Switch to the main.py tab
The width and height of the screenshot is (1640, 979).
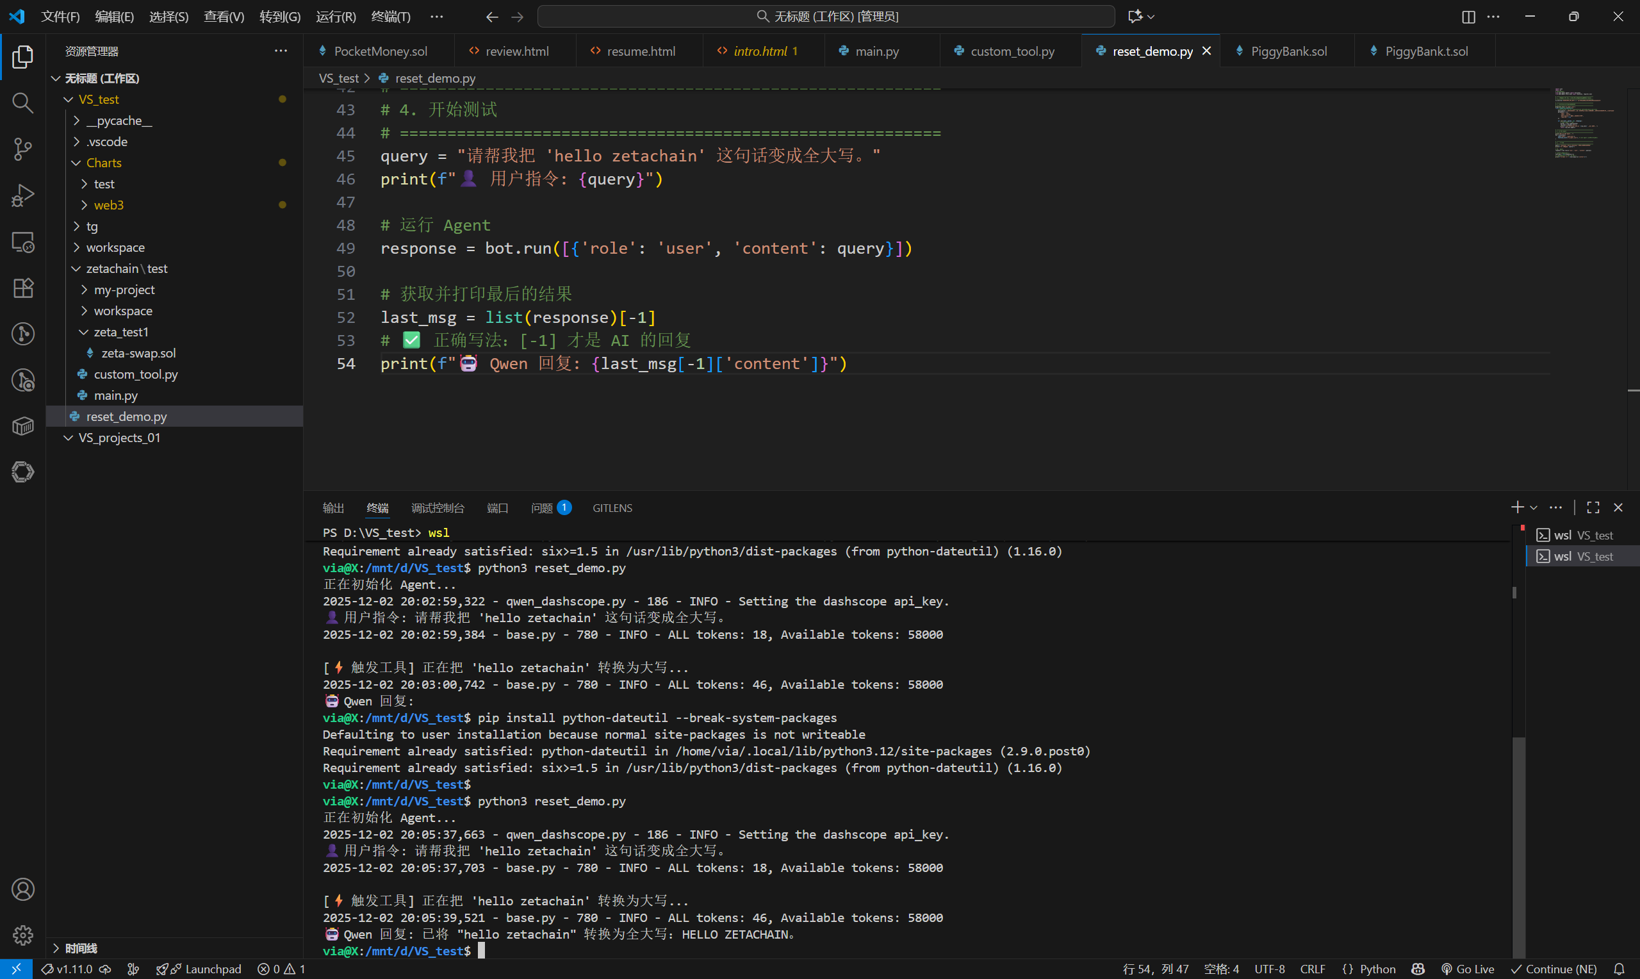pyautogui.click(x=876, y=51)
